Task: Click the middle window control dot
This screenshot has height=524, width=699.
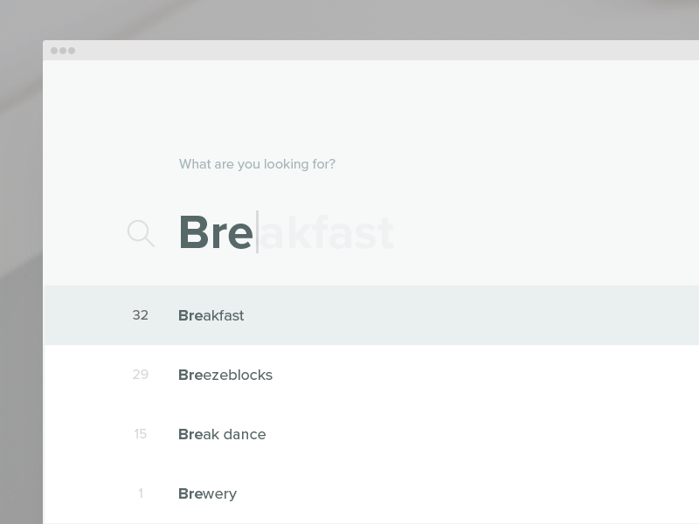Action: (x=63, y=51)
